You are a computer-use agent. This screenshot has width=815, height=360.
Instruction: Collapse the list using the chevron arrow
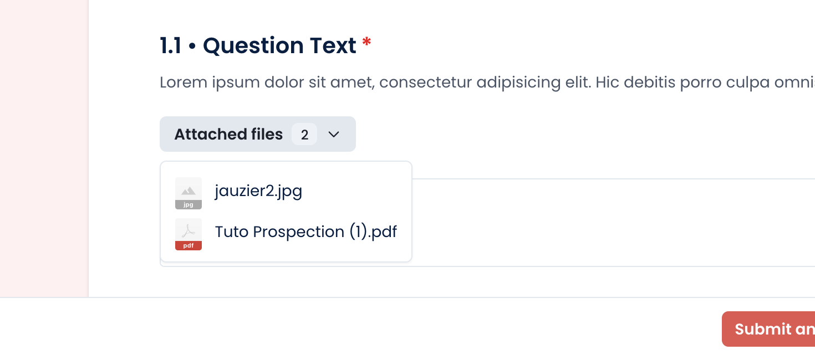[x=334, y=134]
